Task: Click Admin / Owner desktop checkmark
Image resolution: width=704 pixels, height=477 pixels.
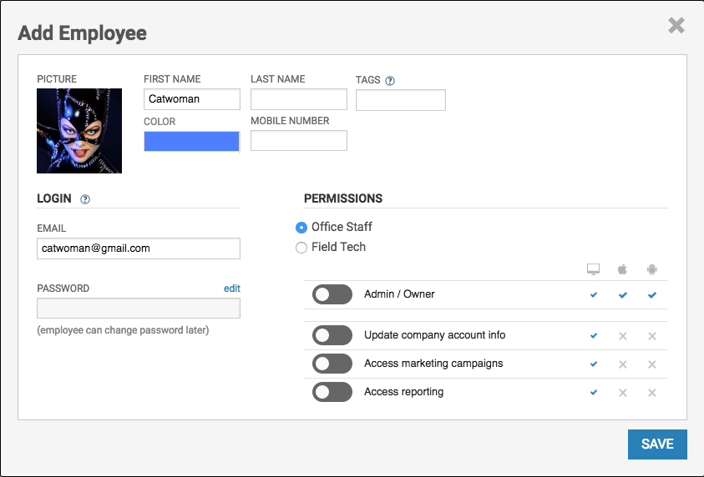Action: (x=594, y=295)
